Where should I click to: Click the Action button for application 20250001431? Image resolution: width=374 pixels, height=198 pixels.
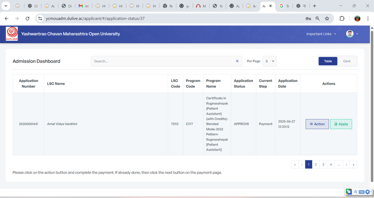(317, 124)
